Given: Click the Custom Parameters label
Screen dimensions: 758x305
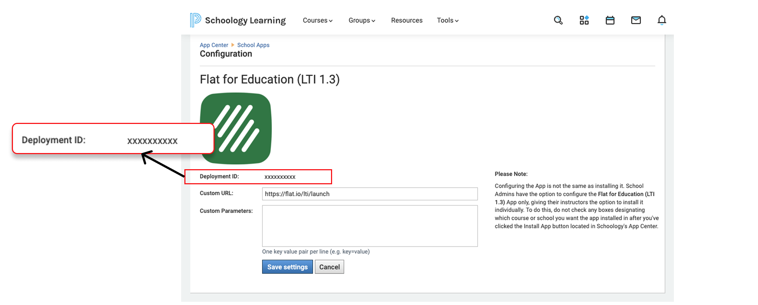Looking at the screenshot, I should tap(226, 211).
